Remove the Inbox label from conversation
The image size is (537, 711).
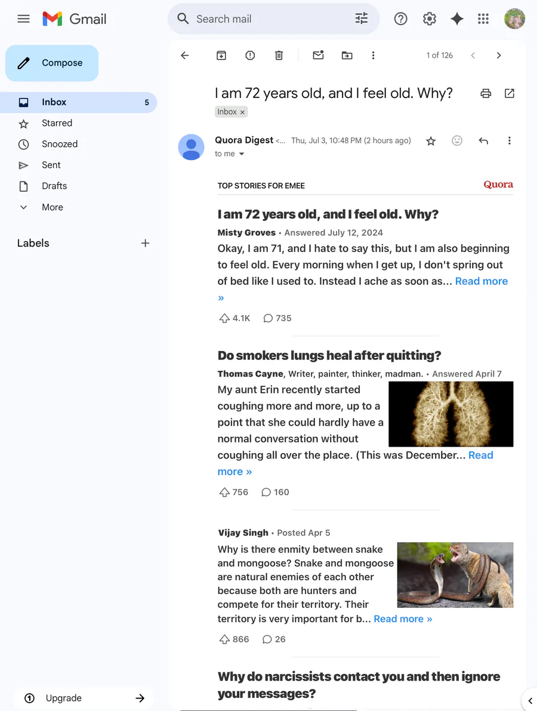pyautogui.click(x=242, y=112)
